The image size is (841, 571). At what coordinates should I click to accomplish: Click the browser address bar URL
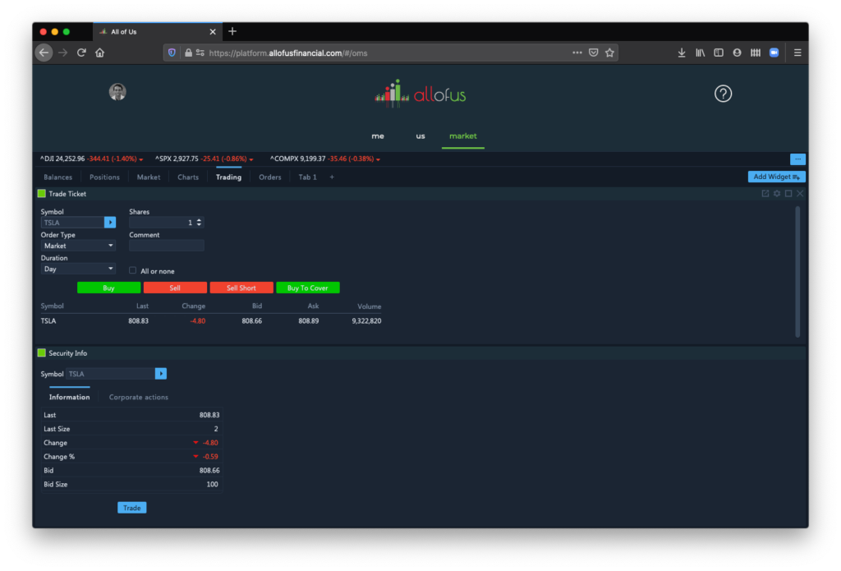pyautogui.click(x=288, y=53)
